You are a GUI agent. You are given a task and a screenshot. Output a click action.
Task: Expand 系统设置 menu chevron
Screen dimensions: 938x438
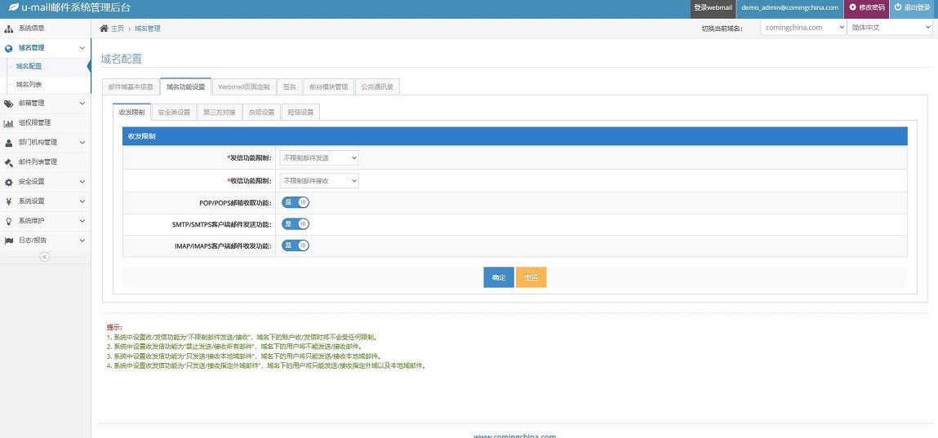82,201
